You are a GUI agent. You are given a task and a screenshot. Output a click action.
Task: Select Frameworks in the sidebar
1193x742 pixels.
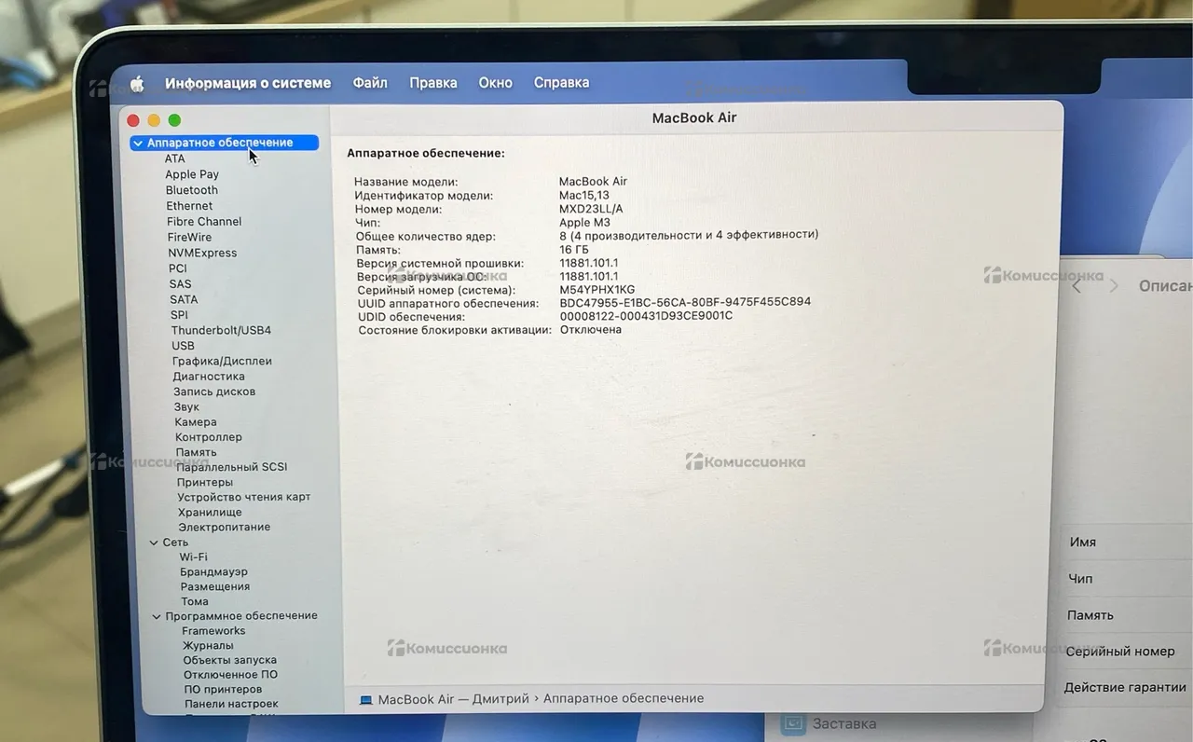[213, 631]
